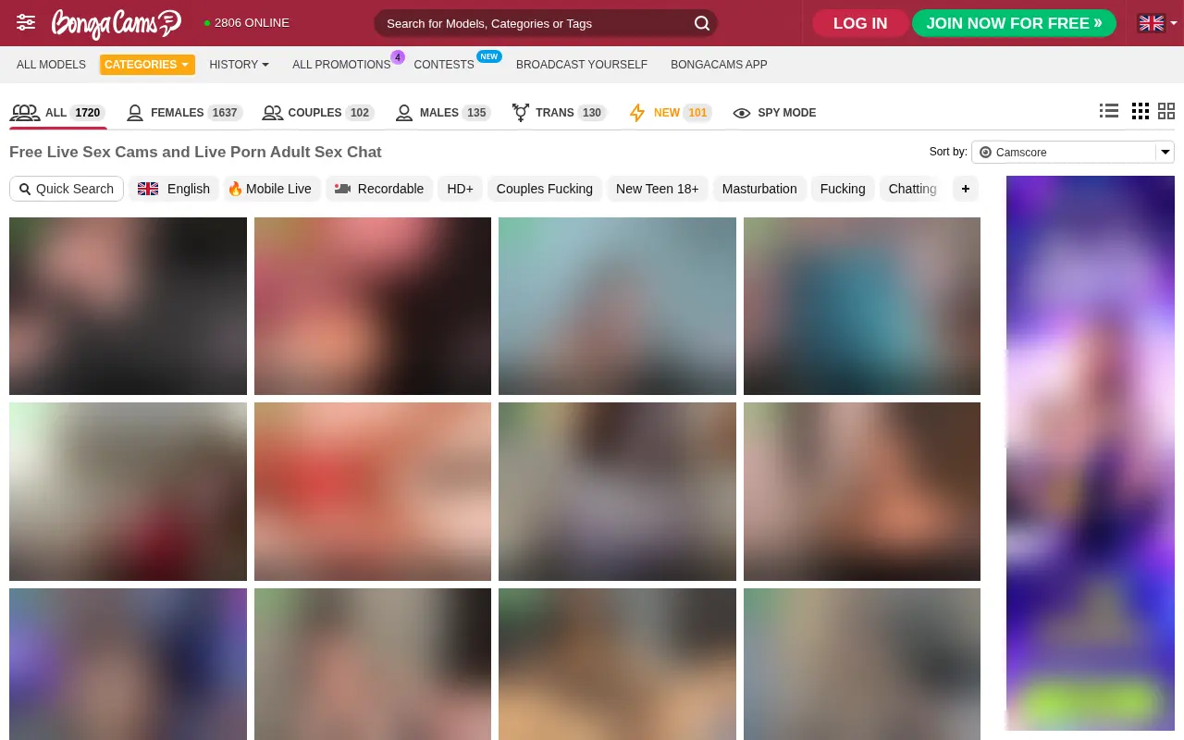Viewport: 1184px width, 740px height.
Task: Open All Promotions menu item
Action: (341, 65)
